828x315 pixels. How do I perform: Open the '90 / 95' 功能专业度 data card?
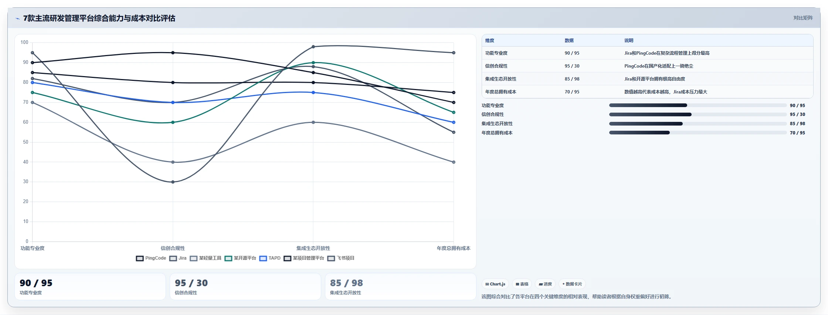[x=90, y=287]
